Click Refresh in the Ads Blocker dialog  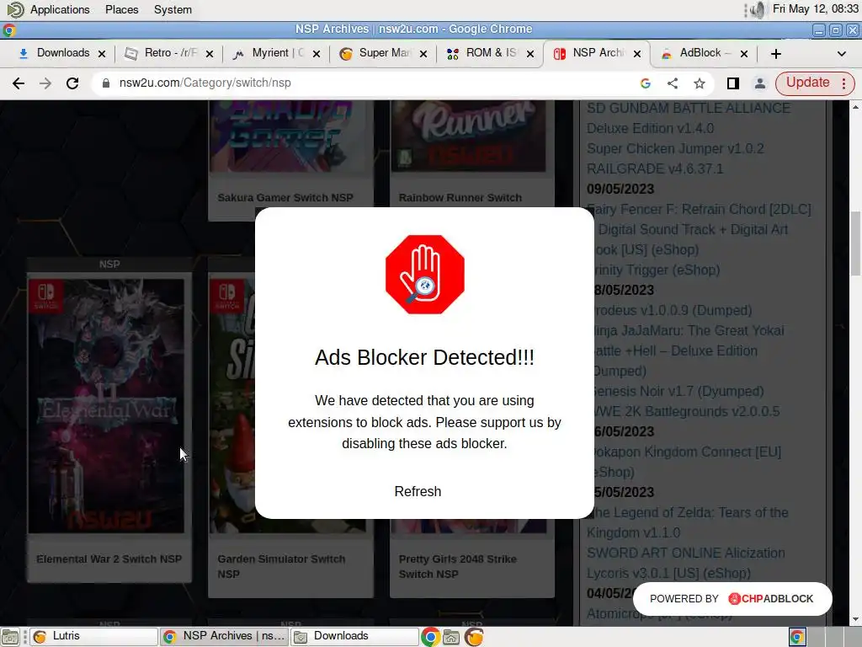(x=418, y=491)
